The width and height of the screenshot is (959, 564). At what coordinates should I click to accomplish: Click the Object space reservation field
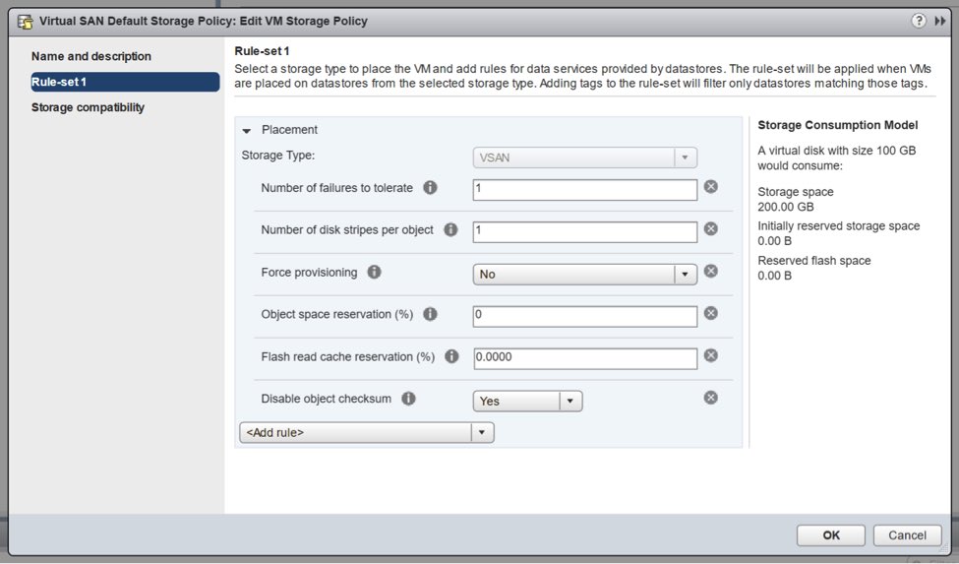584,316
